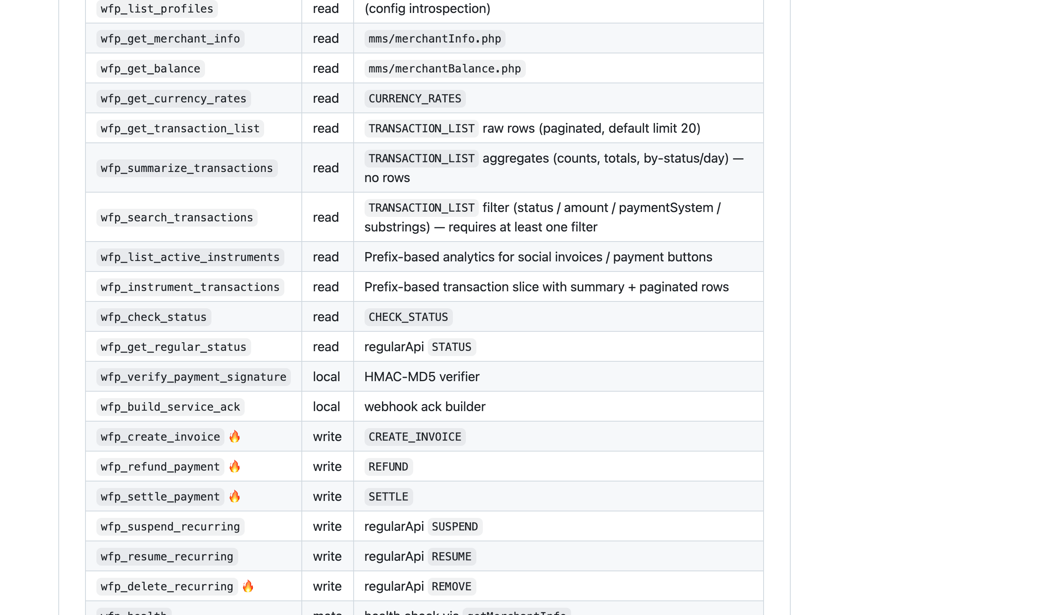Click '(config introspection)' description text
Screen dimensions: 1037x615
click(x=427, y=8)
